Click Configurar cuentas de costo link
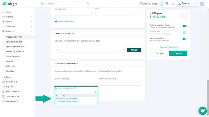This screenshot has height=117, width=209. [68, 101]
